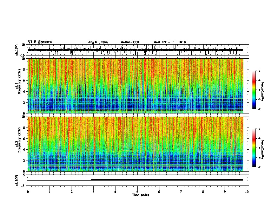Select the Time (min) axis label
The width and height of the screenshot is (278, 215).
(x=140, y=195)
